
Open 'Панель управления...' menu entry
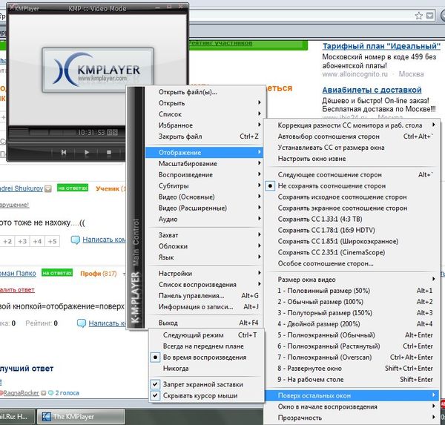[x=204, y=295]
